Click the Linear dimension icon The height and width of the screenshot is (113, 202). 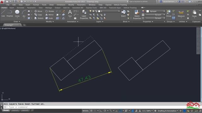[75, 11]
